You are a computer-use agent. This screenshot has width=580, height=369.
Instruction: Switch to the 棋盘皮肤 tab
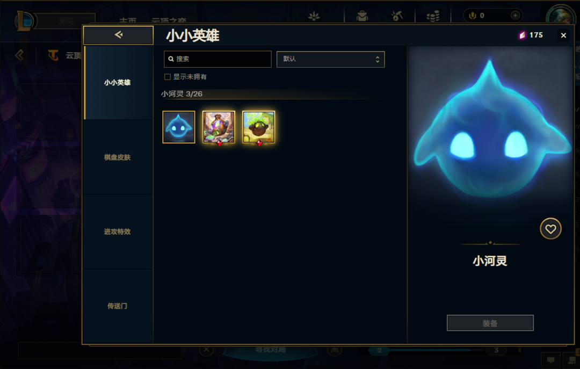coord(118,157)
